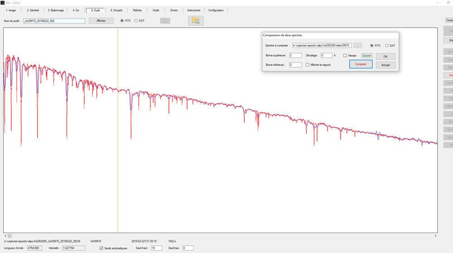Click the red Fer... button in right panel
This screenshot has width=453, height=253.
click(448, 75)
